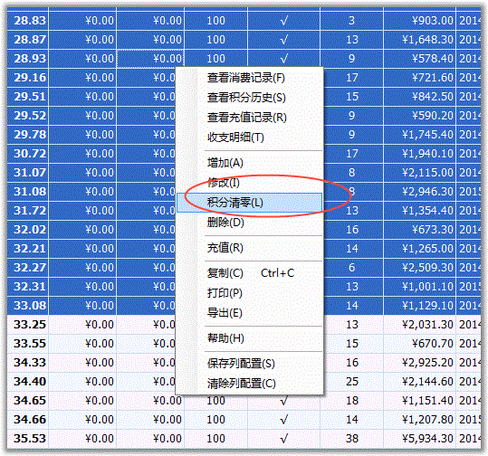Choose 删除(D) from the menu

(249, 223)
